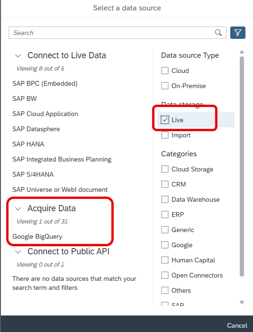Image resolution: width=253 pixels, height=332 pixels.
Task: Click the scrollbar up arrow
Action: [242, 52]
